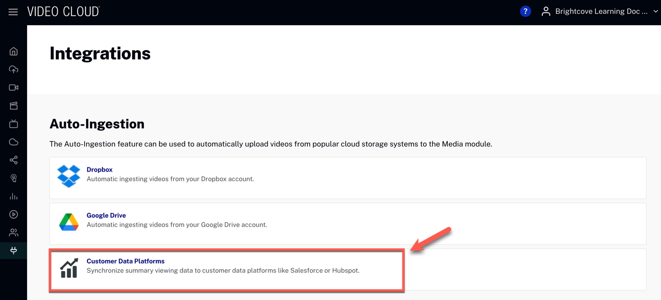Select the Players module (play circle) icon

click(x=13, y=214)
